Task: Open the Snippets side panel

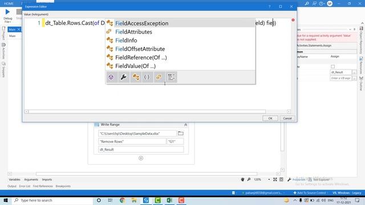Action: point(3,69)
